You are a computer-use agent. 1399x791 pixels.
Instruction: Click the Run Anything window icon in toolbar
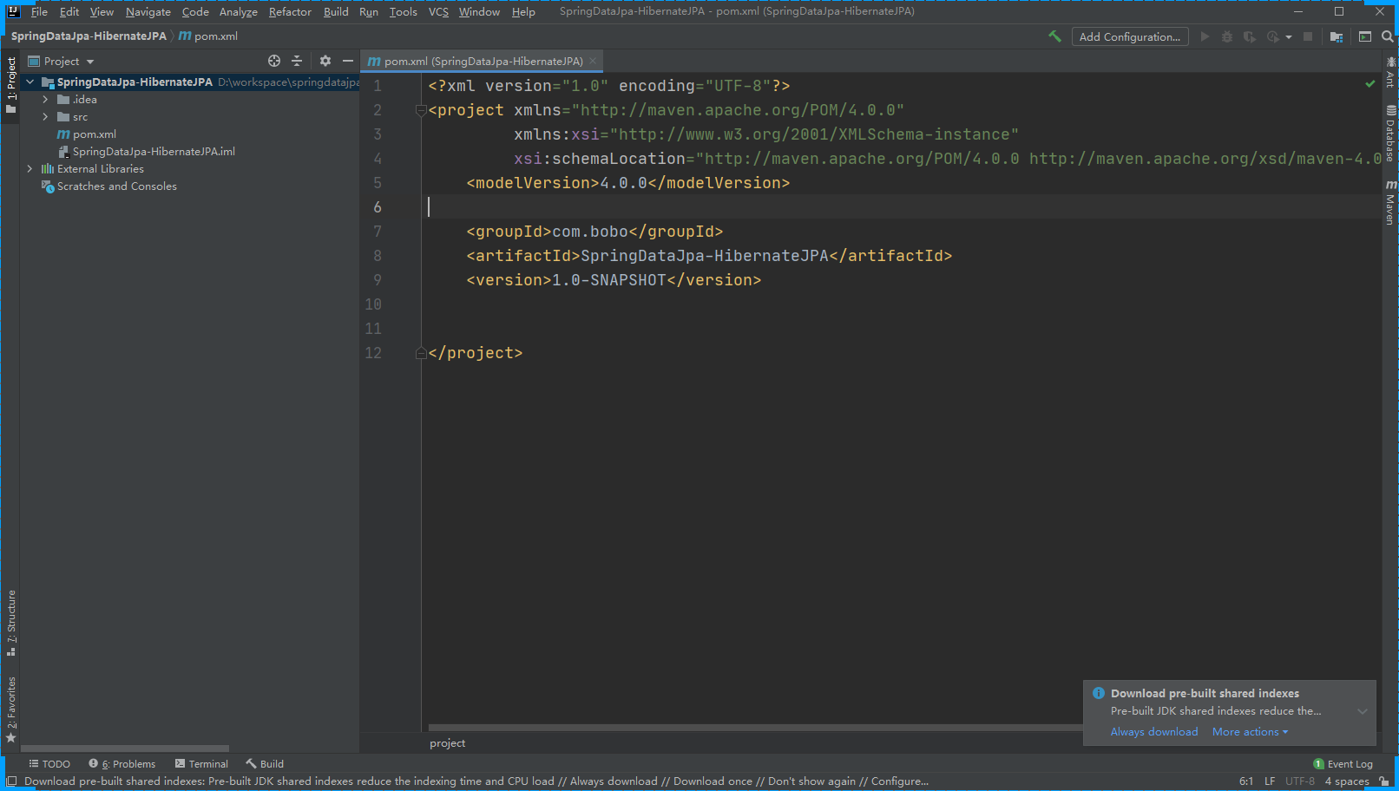point(1365,36)
